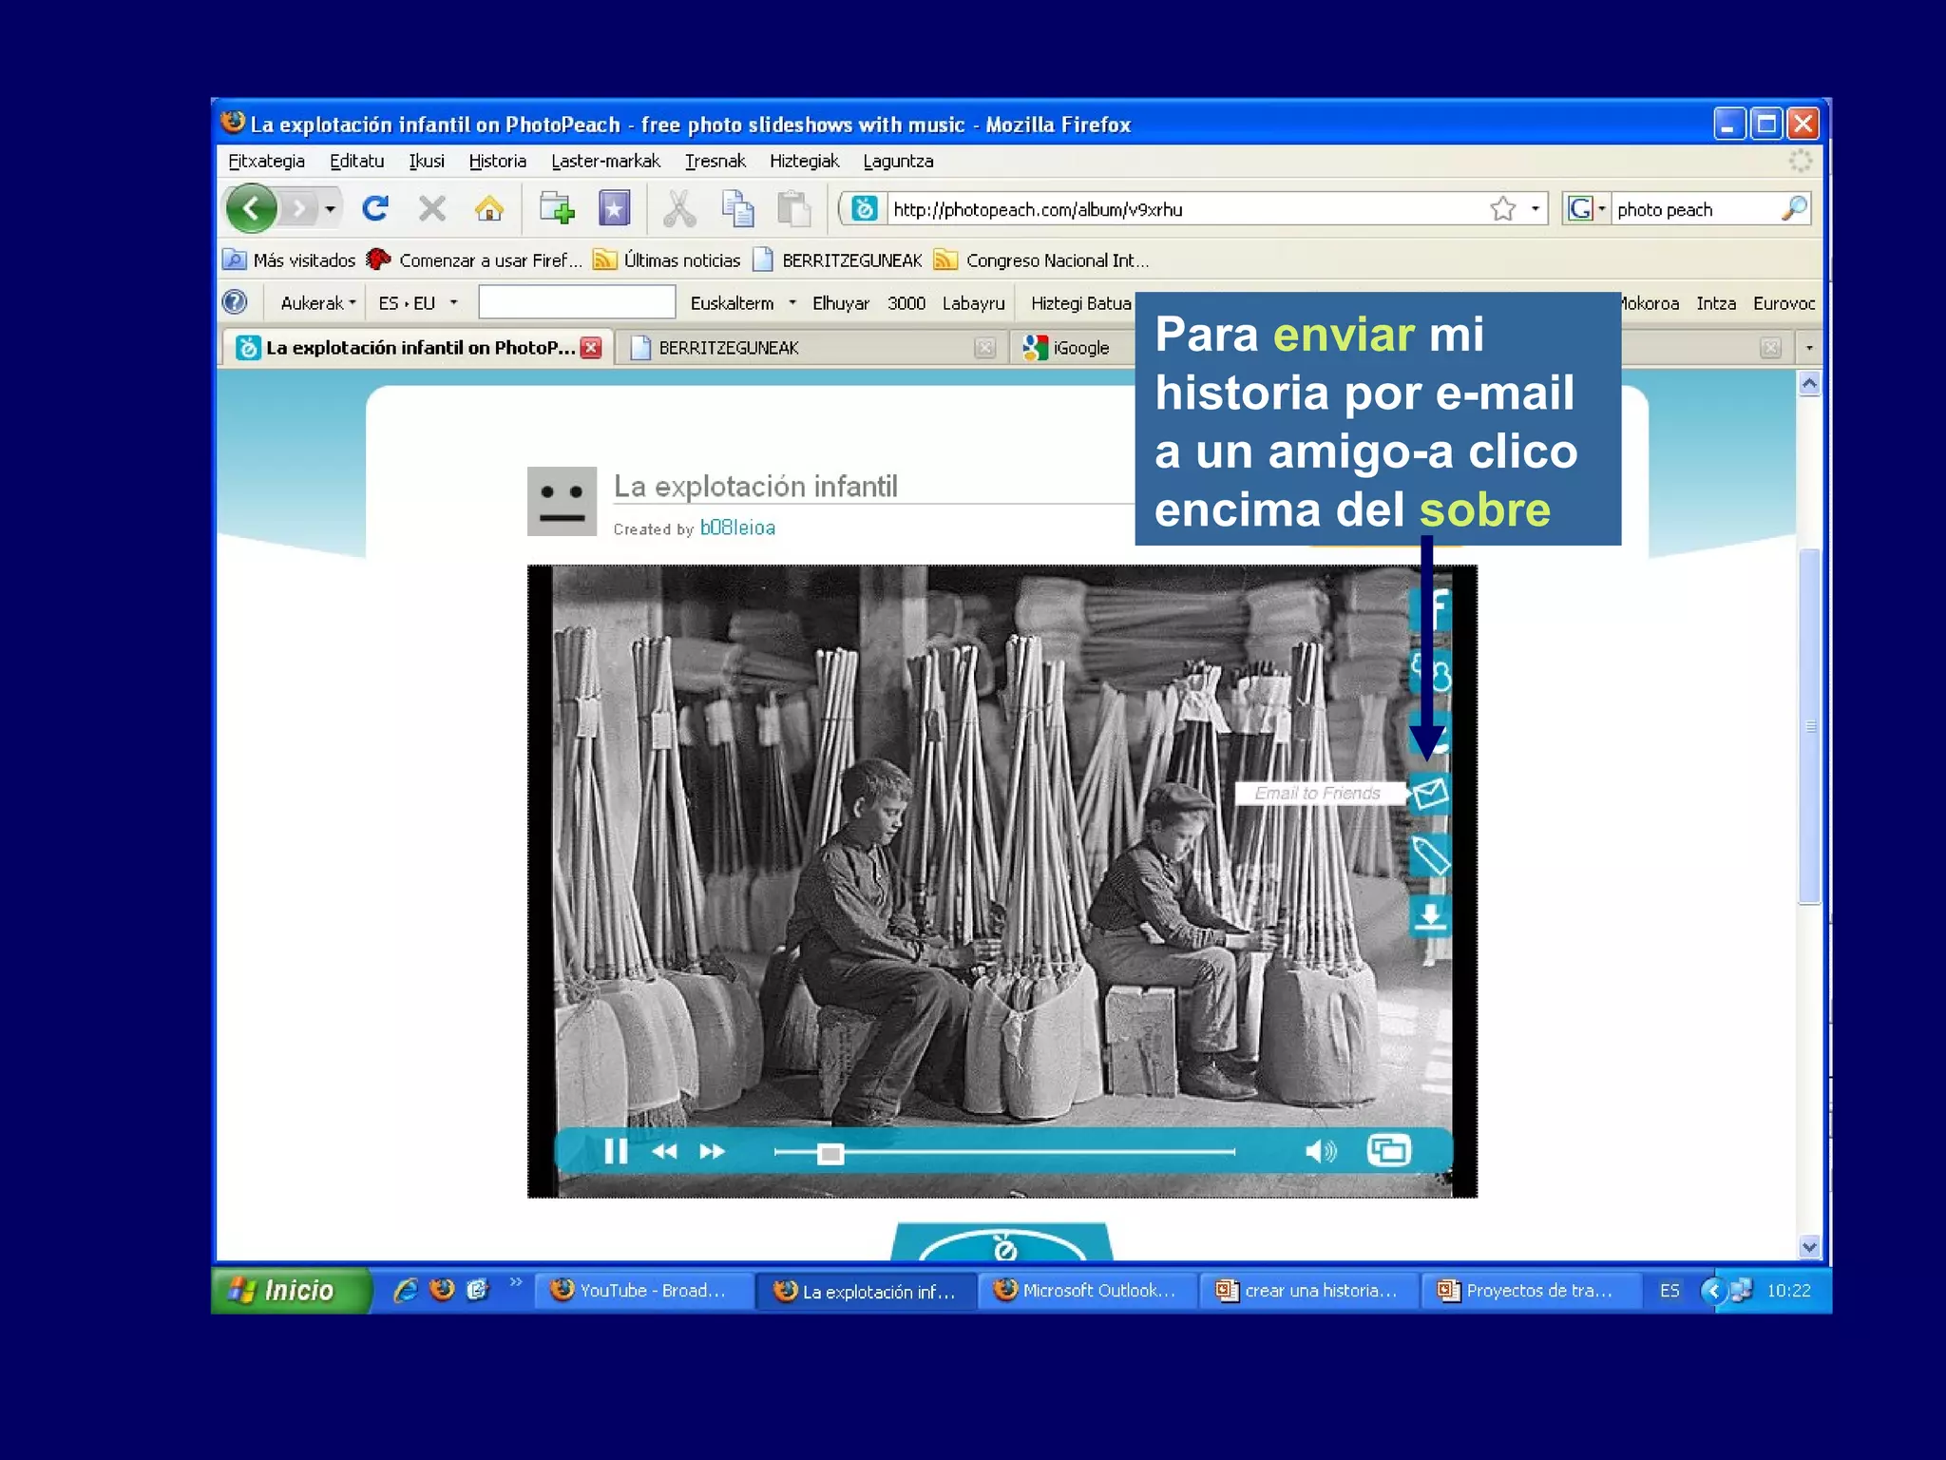
Task: Open a new tab with the plus-tab icon
Action: click(x=557, y=208)
